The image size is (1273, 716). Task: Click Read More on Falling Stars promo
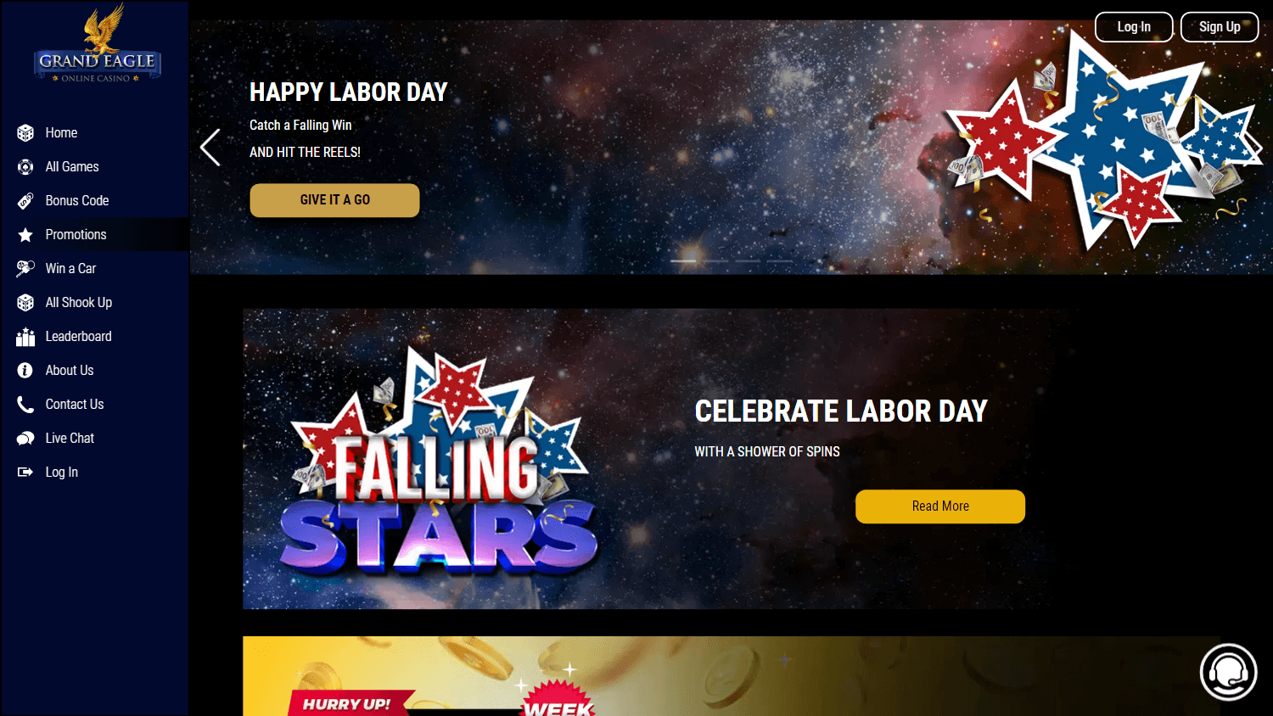pyautogui.click(x=940, y=506)
